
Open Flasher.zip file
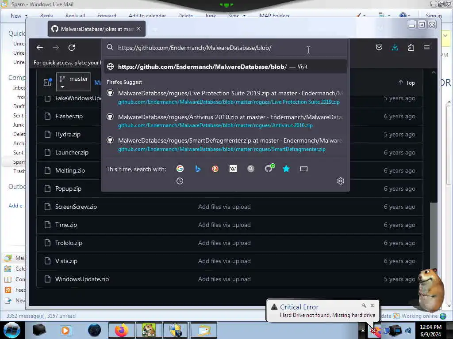(69, 116)
